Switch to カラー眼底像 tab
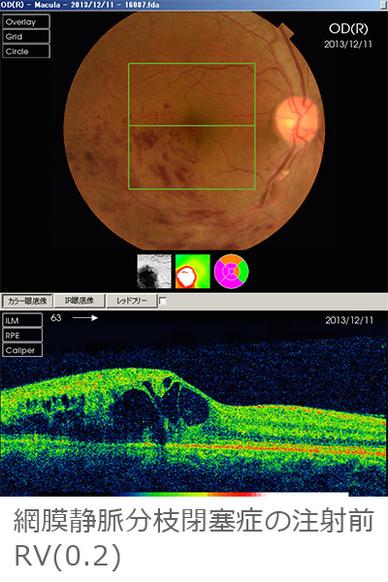 pos(27,301)
